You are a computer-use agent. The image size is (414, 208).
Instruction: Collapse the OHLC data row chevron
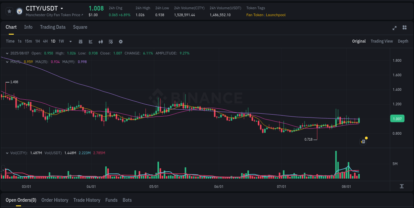click(x=7, y=53)
